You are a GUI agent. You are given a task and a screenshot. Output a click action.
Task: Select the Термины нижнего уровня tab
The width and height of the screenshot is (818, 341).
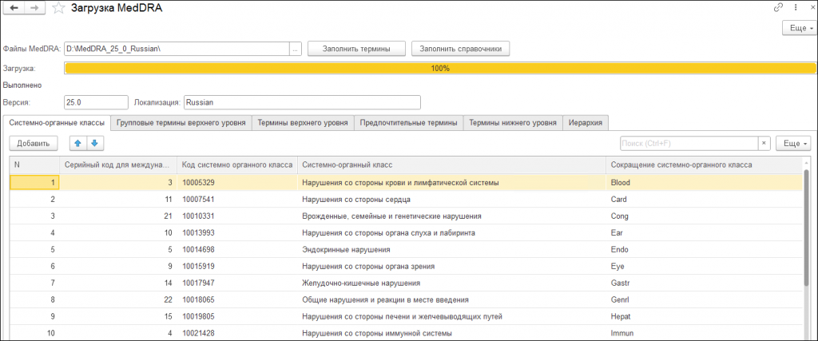tap(512, 123)
